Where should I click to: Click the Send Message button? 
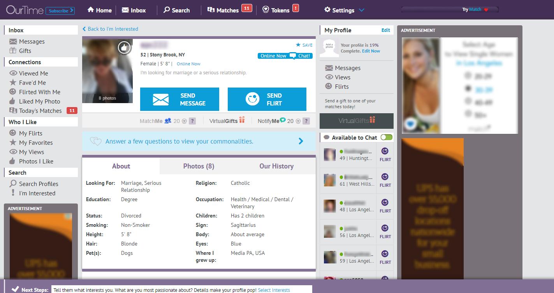pyautogui.click(x=179, y=99)
